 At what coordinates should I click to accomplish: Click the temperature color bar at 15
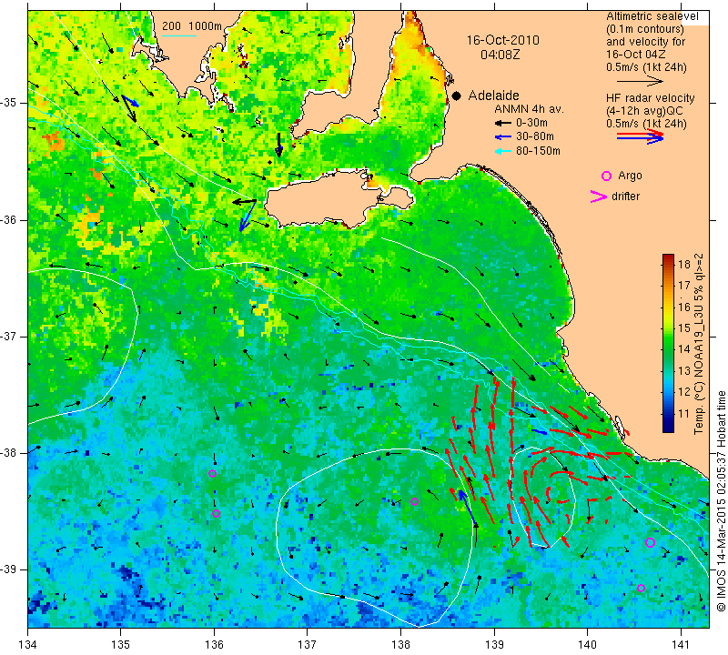click(668, 328)
